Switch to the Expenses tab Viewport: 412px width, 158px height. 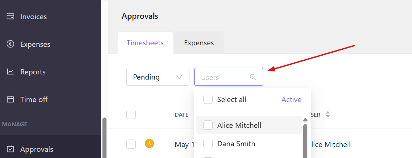(x=199, y=43)
